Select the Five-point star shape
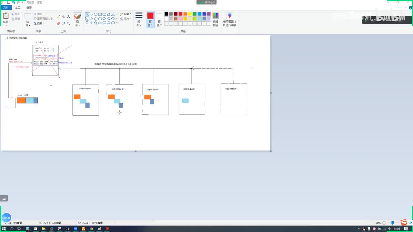413x232 pixels. [x=96, y=23]
